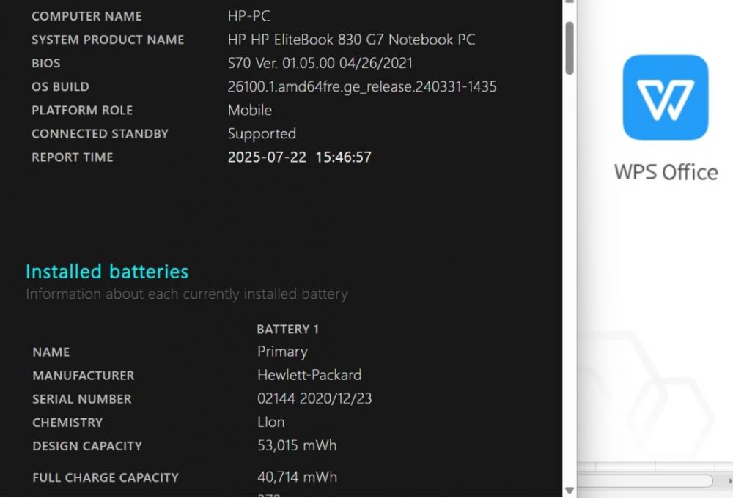Click the scroll right arrow in the WPS pane
Screen dimensions: 733x498
click(x=729, y=480)
